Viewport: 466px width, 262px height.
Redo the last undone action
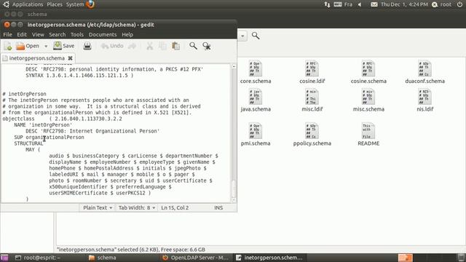click(x=132, y=46)
